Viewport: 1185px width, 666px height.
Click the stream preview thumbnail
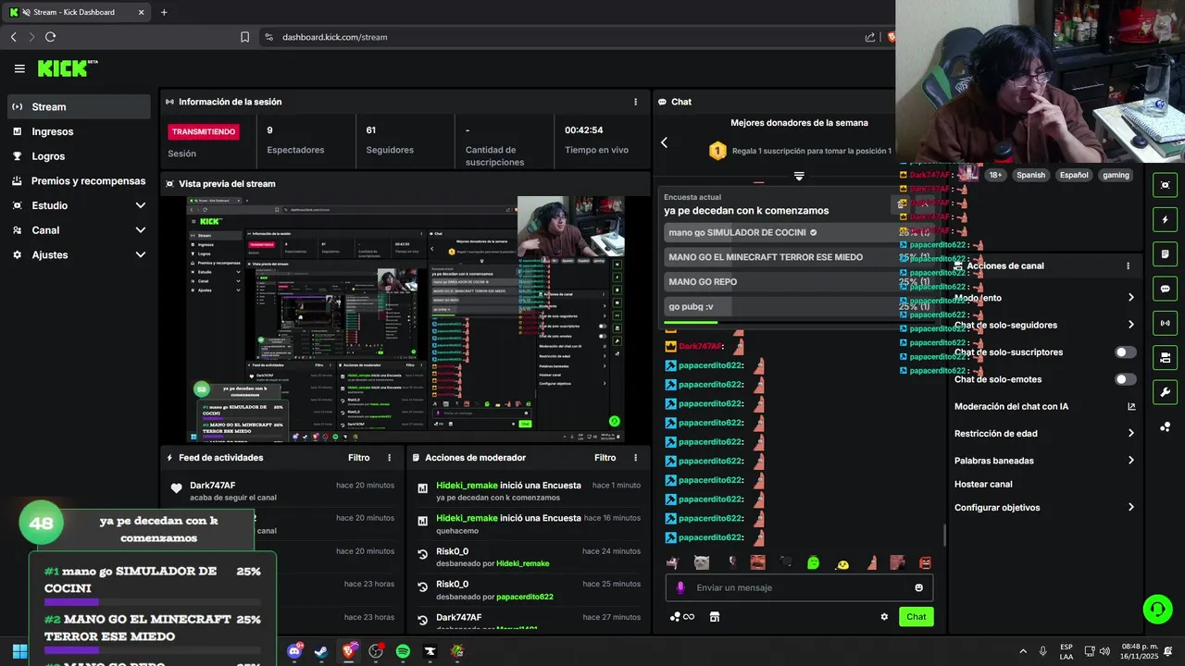[x=405, y=319]
